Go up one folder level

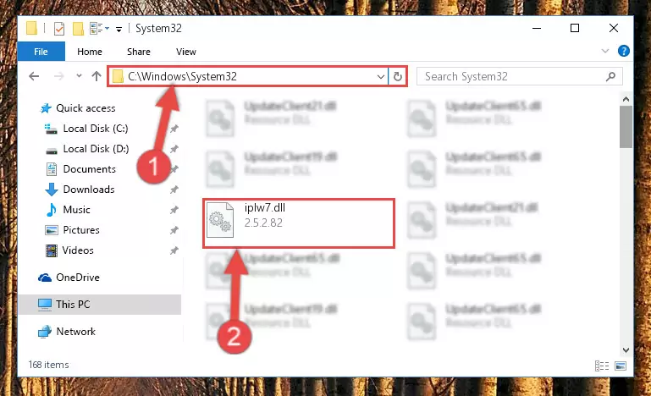[x=97, y=76]
